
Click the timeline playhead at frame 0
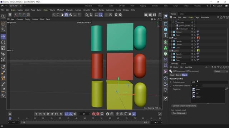pos(10,118)
